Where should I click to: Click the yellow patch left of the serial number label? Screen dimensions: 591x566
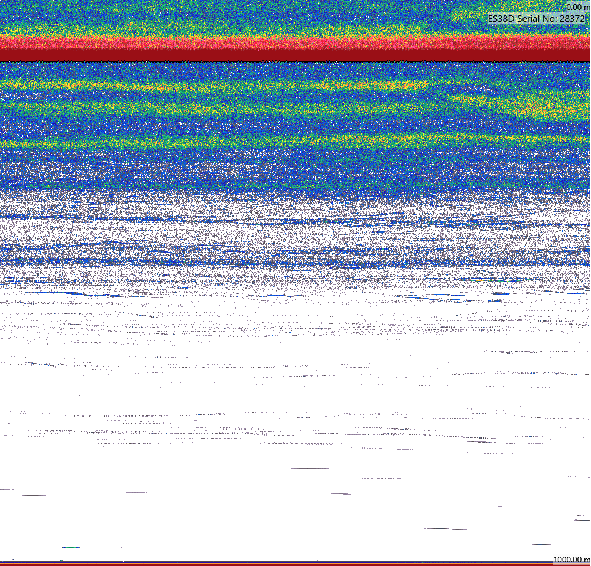click(x=467, y=16)
